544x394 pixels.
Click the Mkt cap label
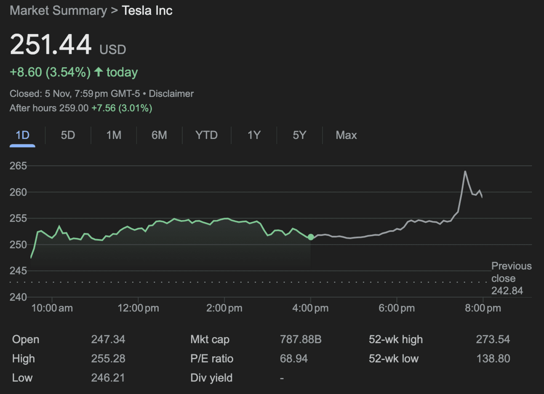(x=210, y=339)
